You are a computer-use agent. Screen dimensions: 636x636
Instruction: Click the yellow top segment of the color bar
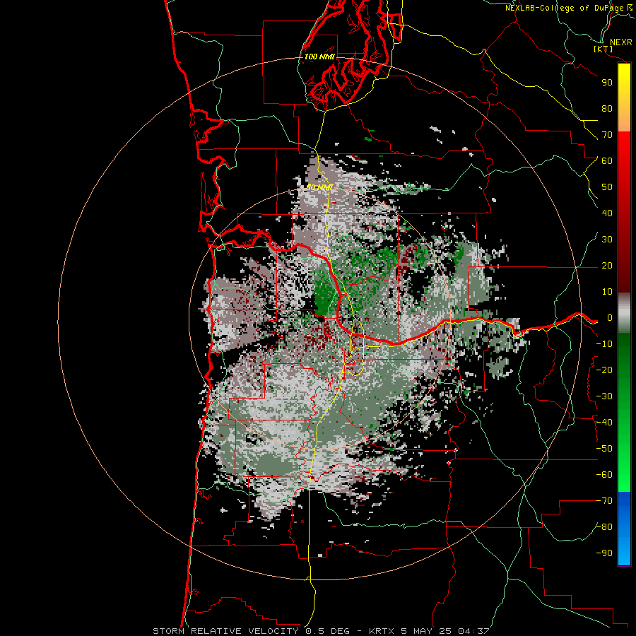[624, 98]
